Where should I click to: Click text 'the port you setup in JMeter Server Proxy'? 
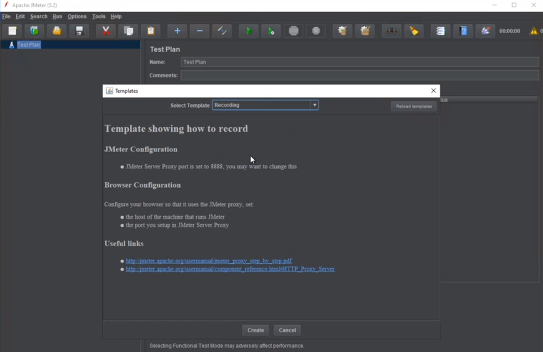click(x=177, y=225)
